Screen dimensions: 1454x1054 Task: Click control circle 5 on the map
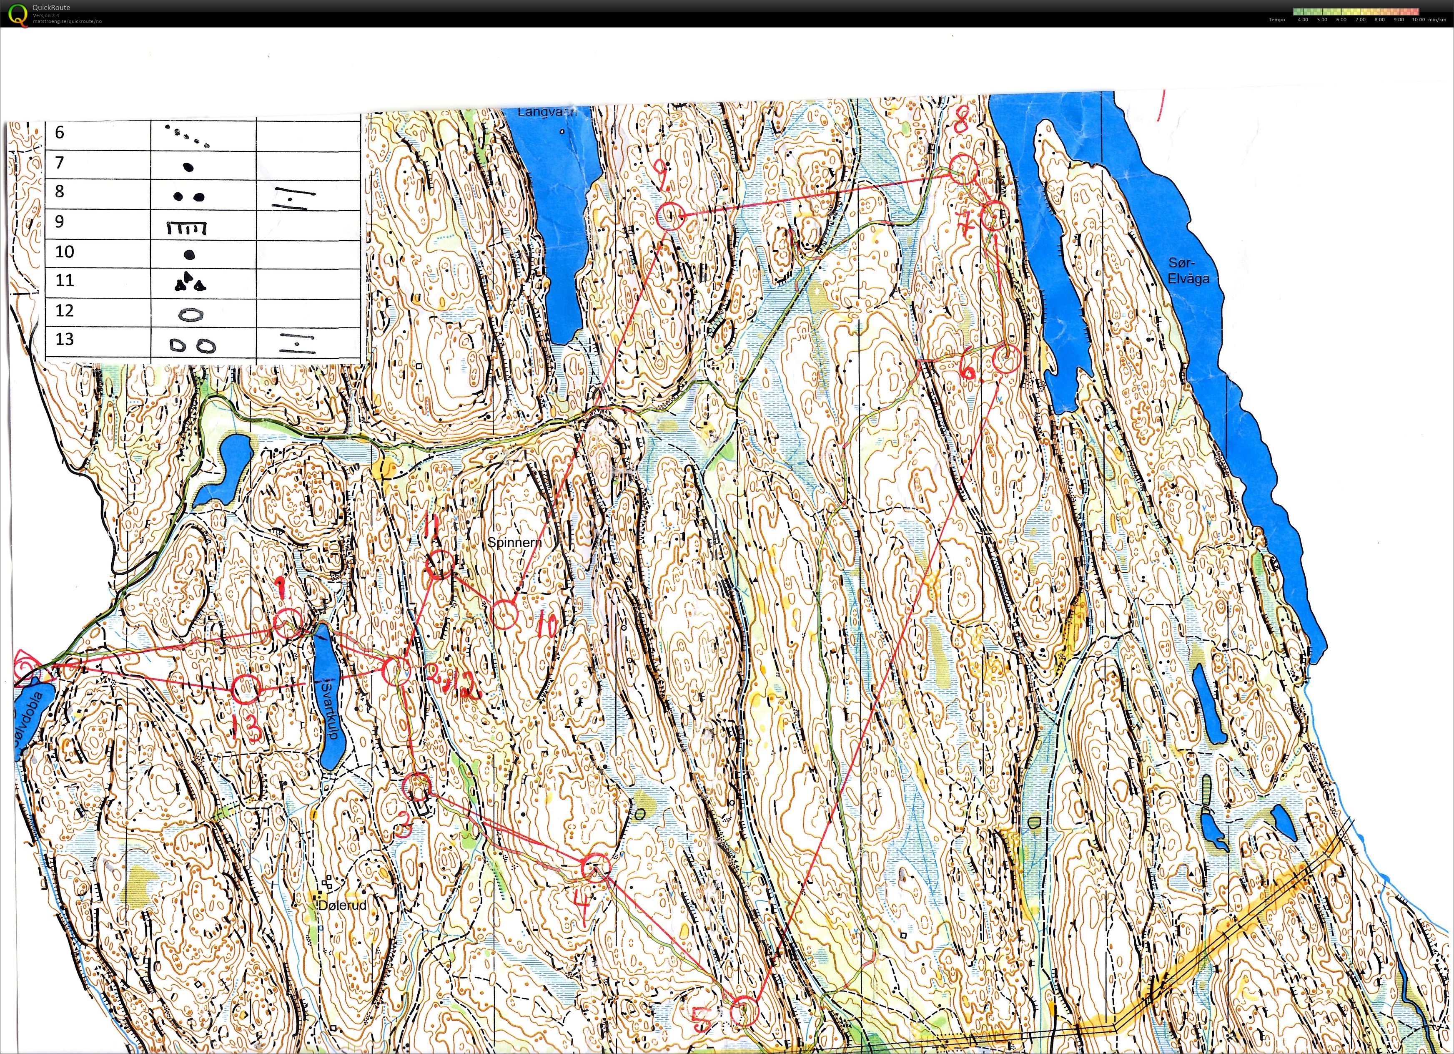[x=745, y=1011]
